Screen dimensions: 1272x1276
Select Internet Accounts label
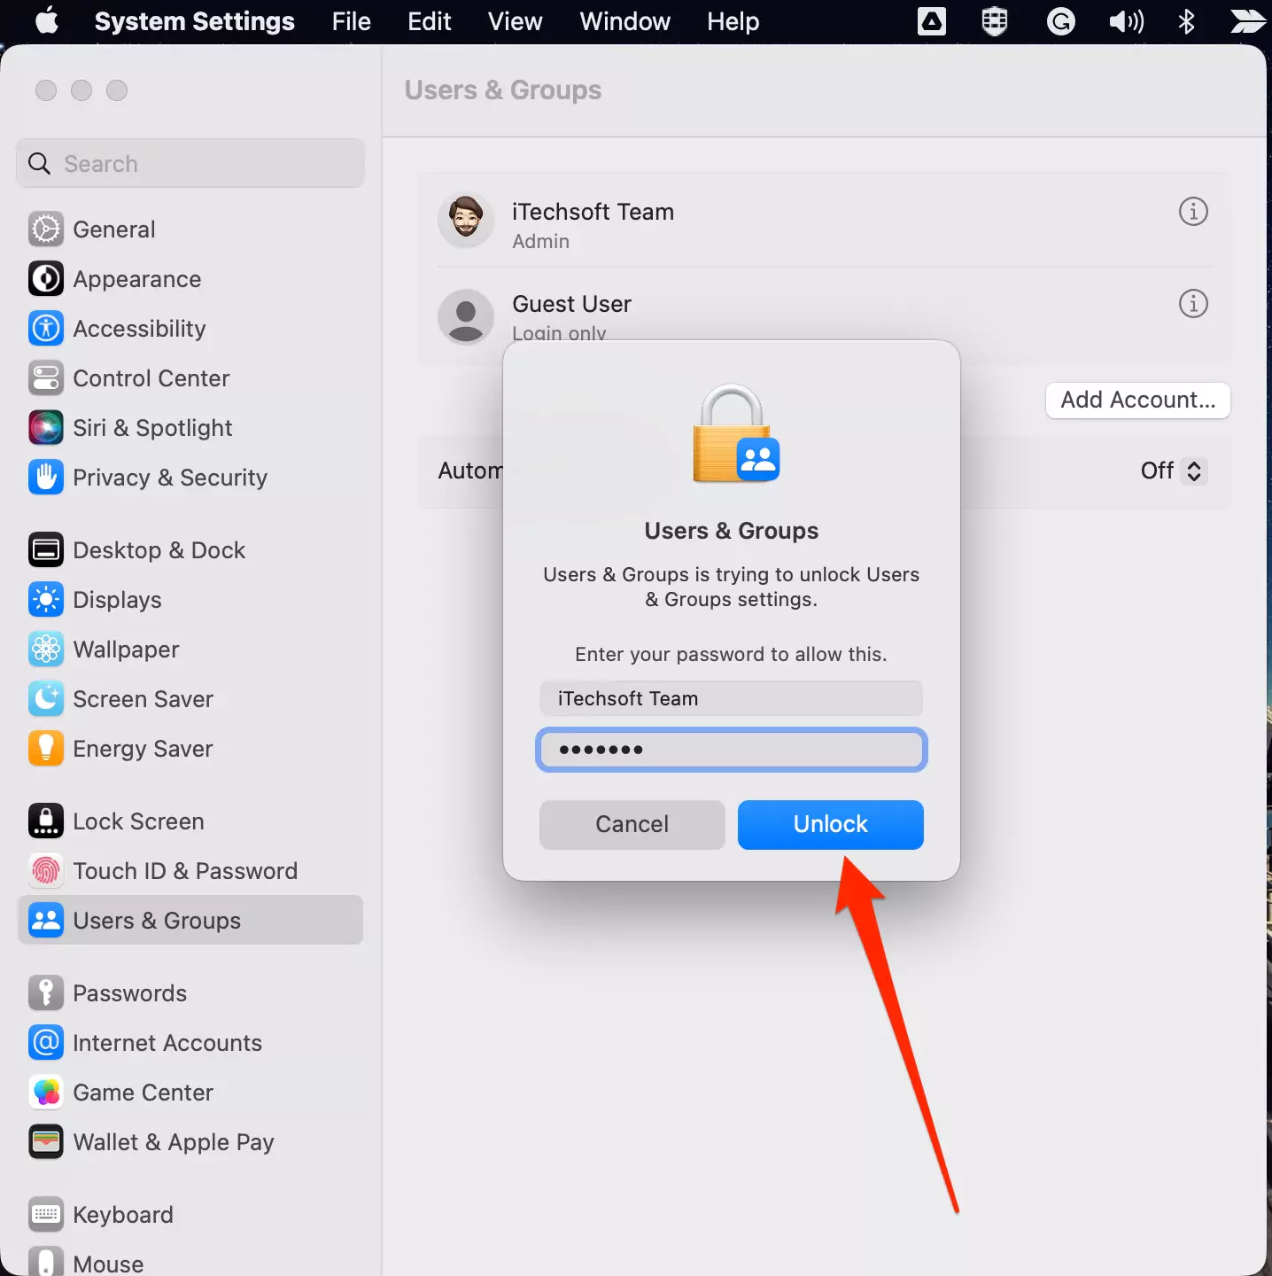coord(167,1043)
